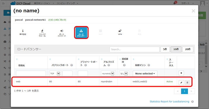Screen dimensions: 209x109
Task: Focus the Search.. field
Action: pyautogui.click(x=134, y=49)
